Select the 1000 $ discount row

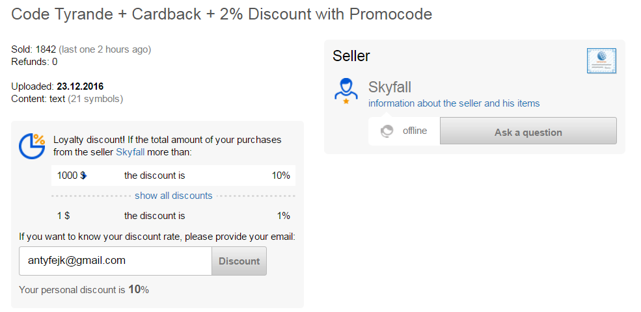[x=173, y=175]
